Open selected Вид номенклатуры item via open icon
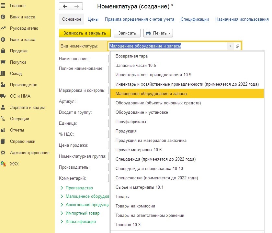 [x=237, y=46]
